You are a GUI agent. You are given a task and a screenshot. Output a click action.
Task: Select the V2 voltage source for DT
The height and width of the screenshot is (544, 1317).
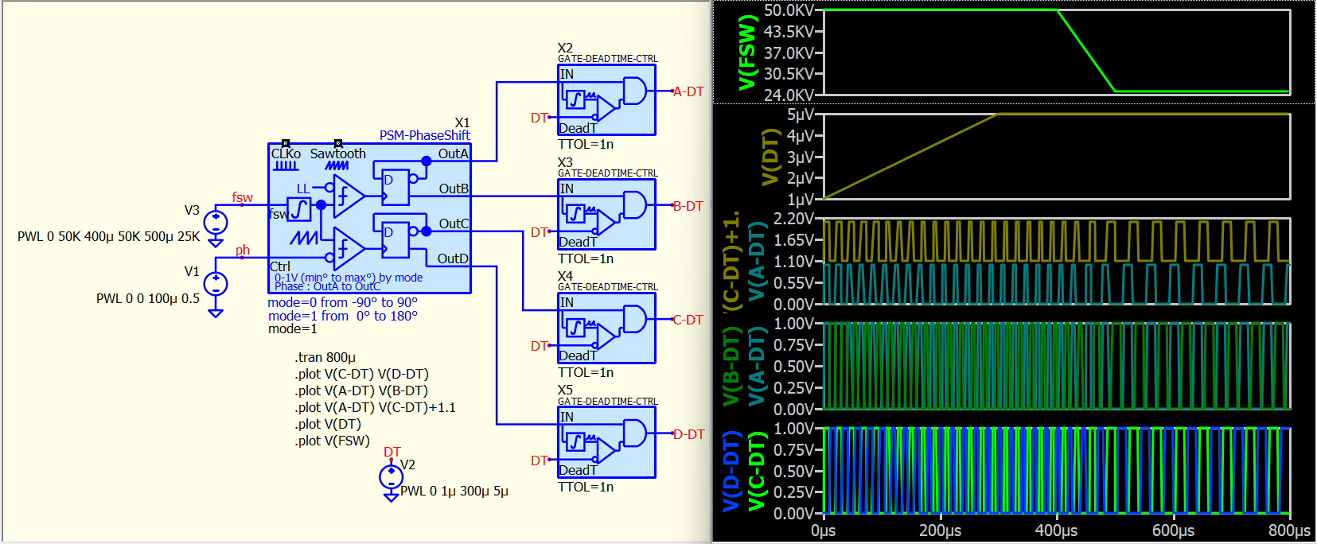click(391, 477)
